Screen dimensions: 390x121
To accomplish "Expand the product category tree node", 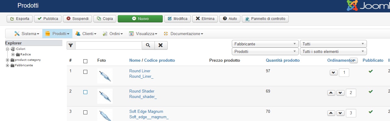I will tap(7, 60).
